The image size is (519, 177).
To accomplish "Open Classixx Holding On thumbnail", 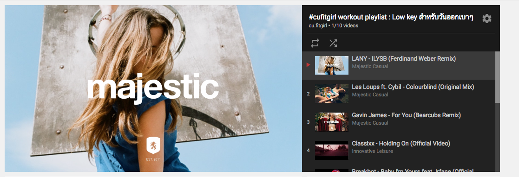I will [332, 150].
